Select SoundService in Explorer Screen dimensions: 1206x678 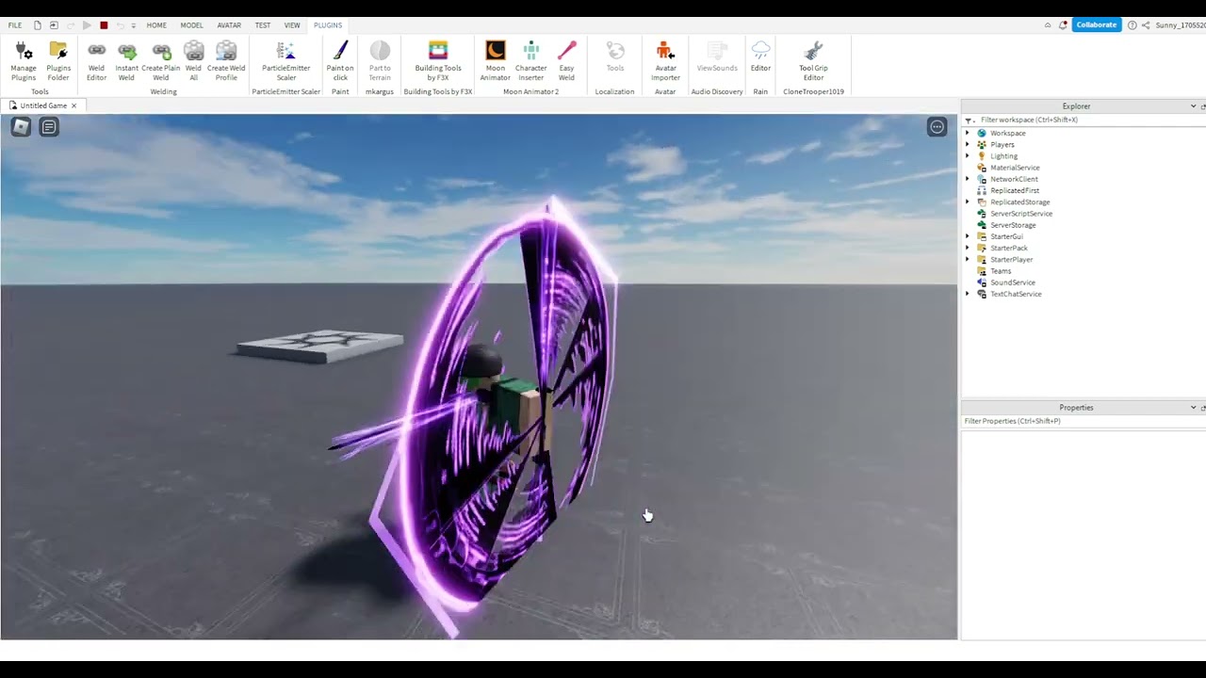click(x=1013, y=282)
